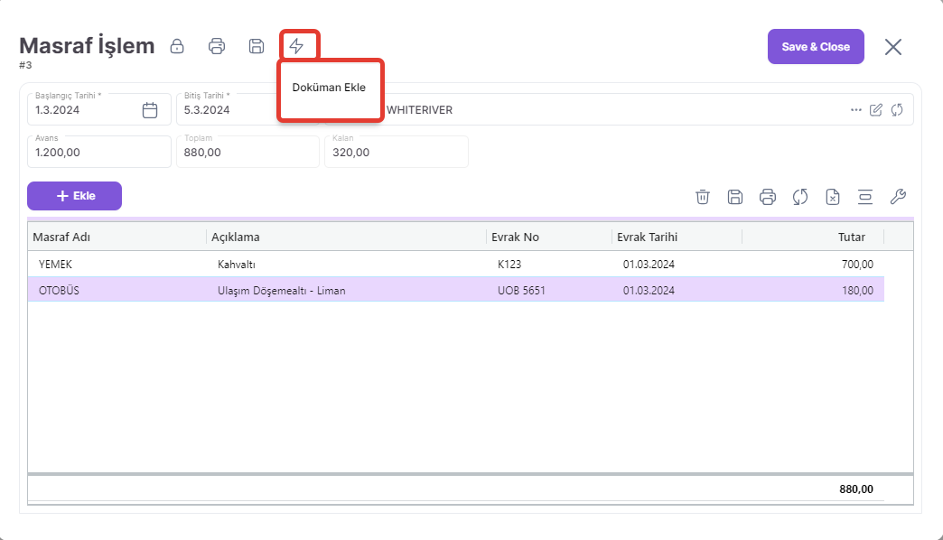The width and height of the screenshot is (943, 540).
Task: Save the form using the header floppy icon
Action: [257, 46]
